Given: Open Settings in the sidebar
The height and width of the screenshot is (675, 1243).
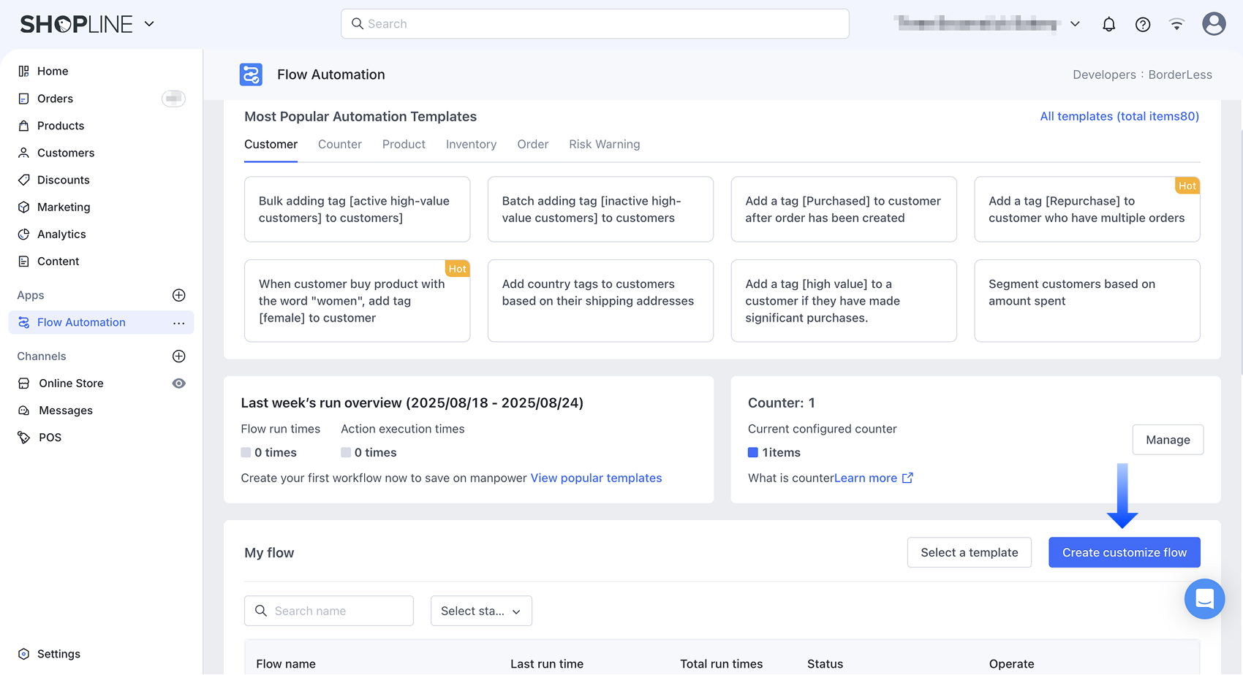Looking at the screenshot, I should 58,654.
